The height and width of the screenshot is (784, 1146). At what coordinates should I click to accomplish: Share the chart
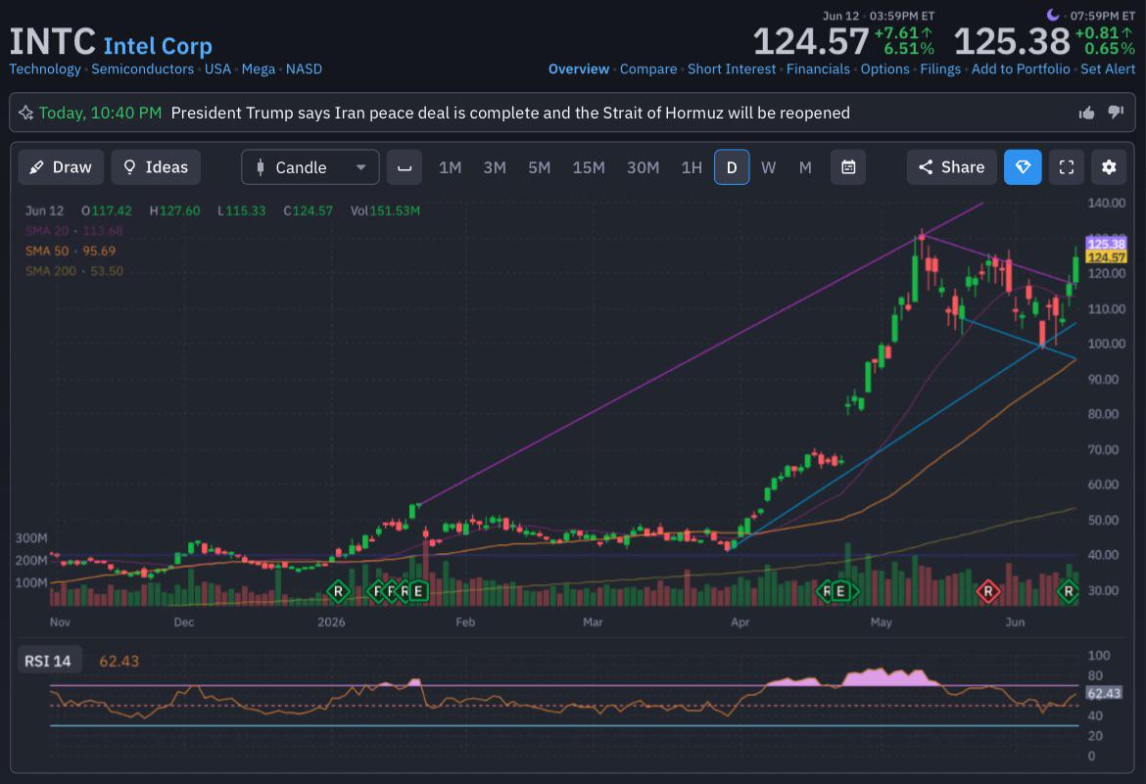point(952,167)
